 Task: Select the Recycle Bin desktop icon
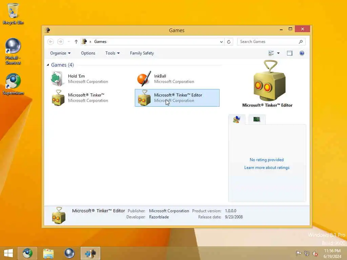(13, 14)
